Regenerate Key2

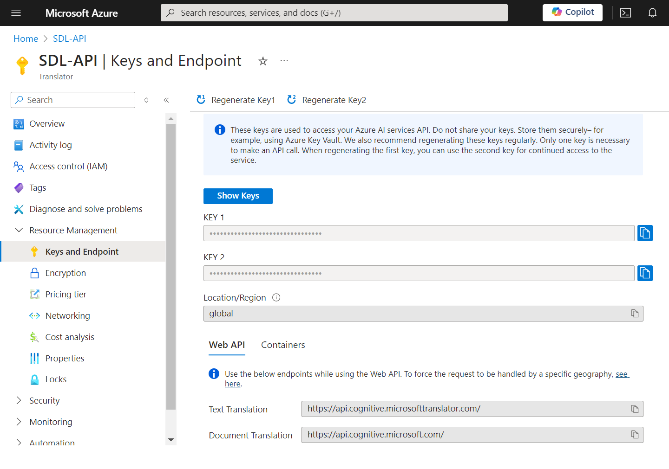pos(327,100)
